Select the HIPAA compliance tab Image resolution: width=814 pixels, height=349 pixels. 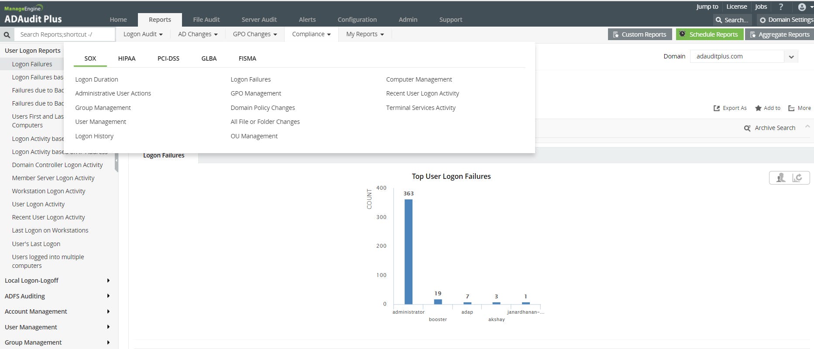[x=127, y=58]
